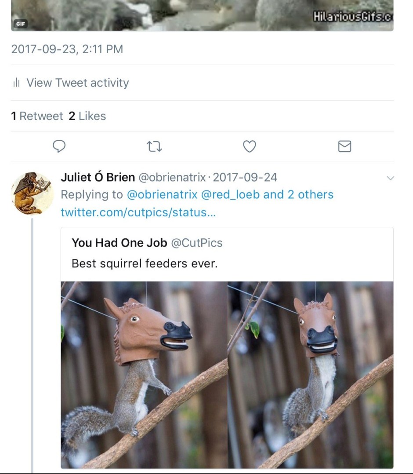
Task: Share tweet via envelope message icon
Action: tap(344, 146)
